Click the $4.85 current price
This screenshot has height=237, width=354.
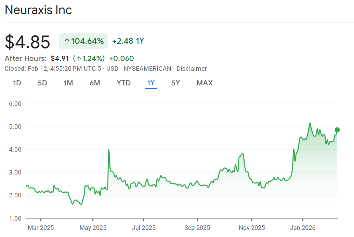coord(27,42)
